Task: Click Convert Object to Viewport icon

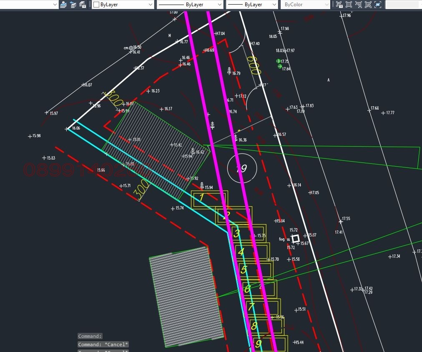Action: coord(368,5)
